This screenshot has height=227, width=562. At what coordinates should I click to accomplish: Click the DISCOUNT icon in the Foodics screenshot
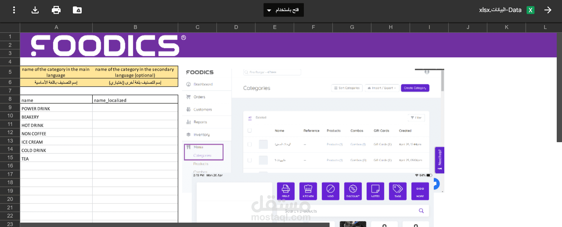point(353,191)
